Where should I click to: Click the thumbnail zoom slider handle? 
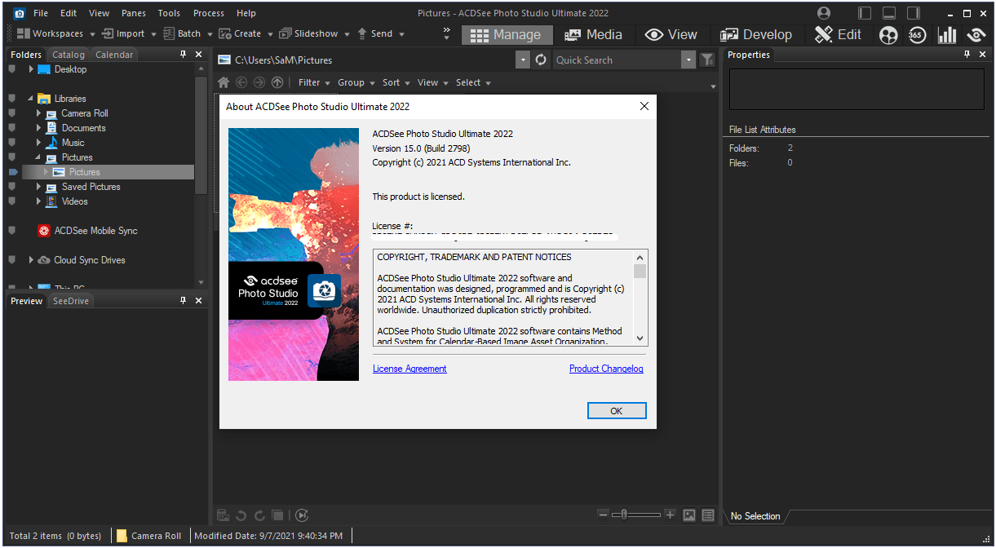click(x=624, y=515)
